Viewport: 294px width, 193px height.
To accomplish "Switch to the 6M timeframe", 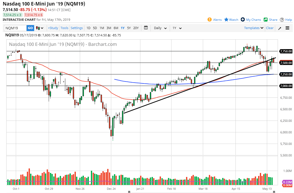I will click(x=116, y=28).
